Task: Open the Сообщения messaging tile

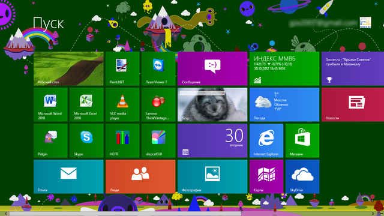Action: tap(212, 68)
